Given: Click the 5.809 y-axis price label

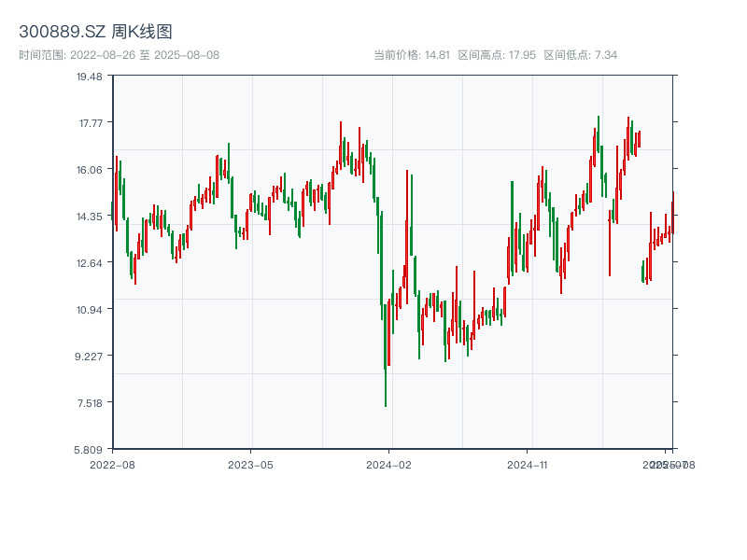Looking at the screenshot, I should click(x=90, y=449).
